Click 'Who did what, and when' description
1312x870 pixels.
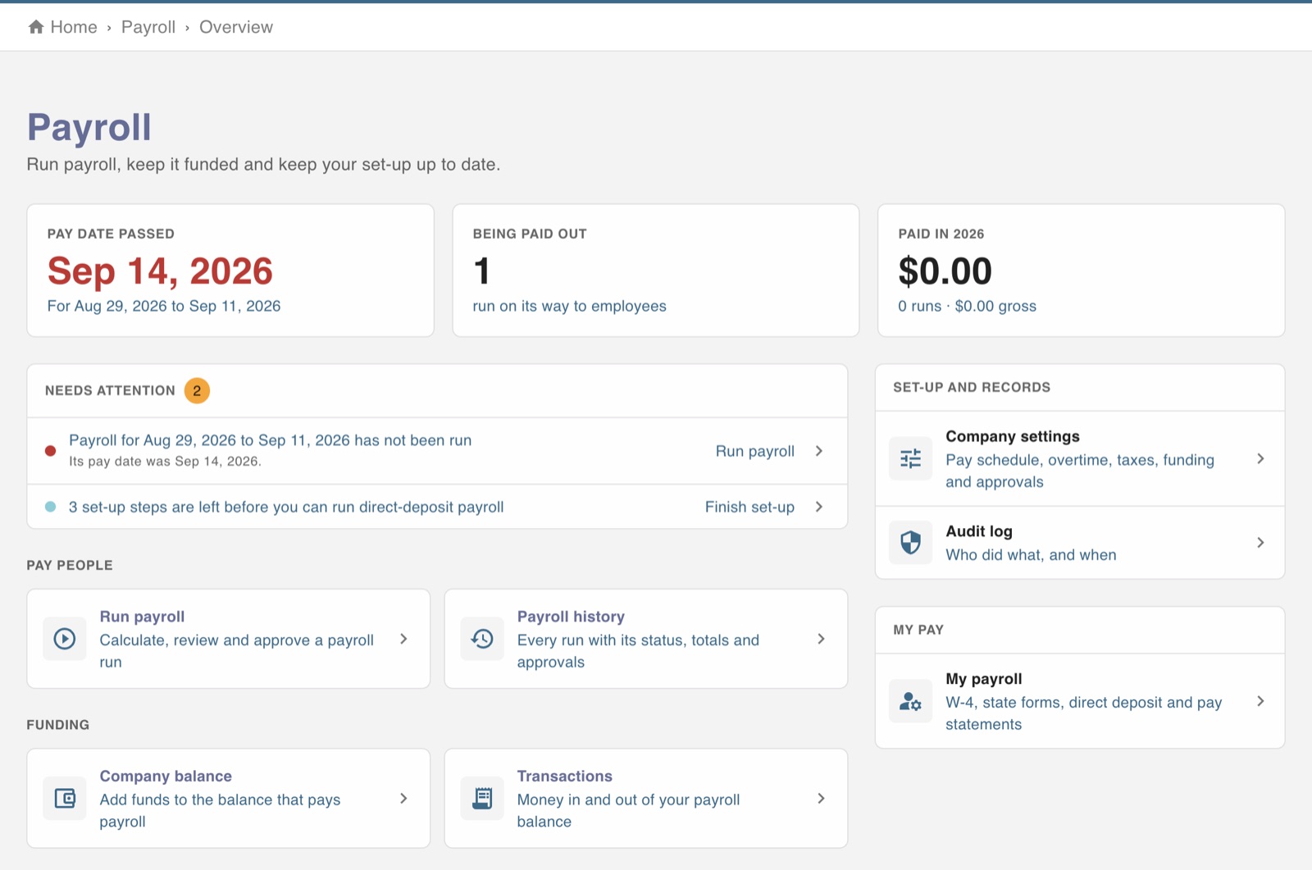[1031, 555]
